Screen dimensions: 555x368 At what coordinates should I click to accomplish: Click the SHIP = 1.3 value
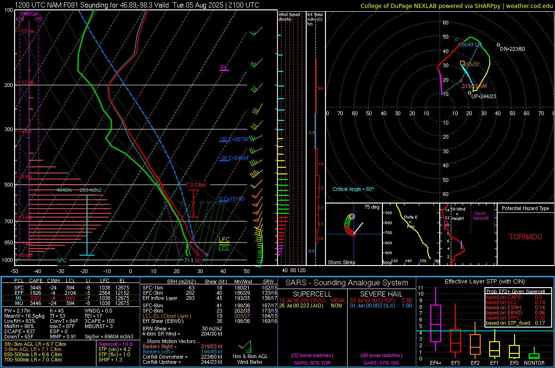pyautogui.click(x=110, y=360)
